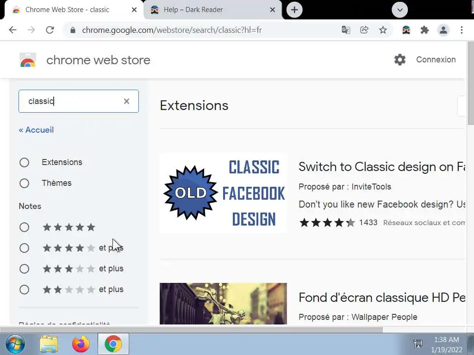Open Switch to Classic design extension title
The height and width of the screenshot is (355, 474).
pyautogui.click(x=381, y=166)
